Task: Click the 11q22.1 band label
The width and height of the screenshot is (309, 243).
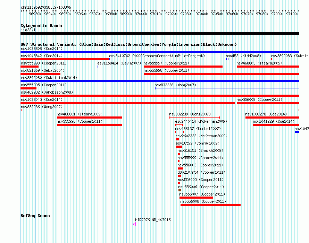Action: 28,30
